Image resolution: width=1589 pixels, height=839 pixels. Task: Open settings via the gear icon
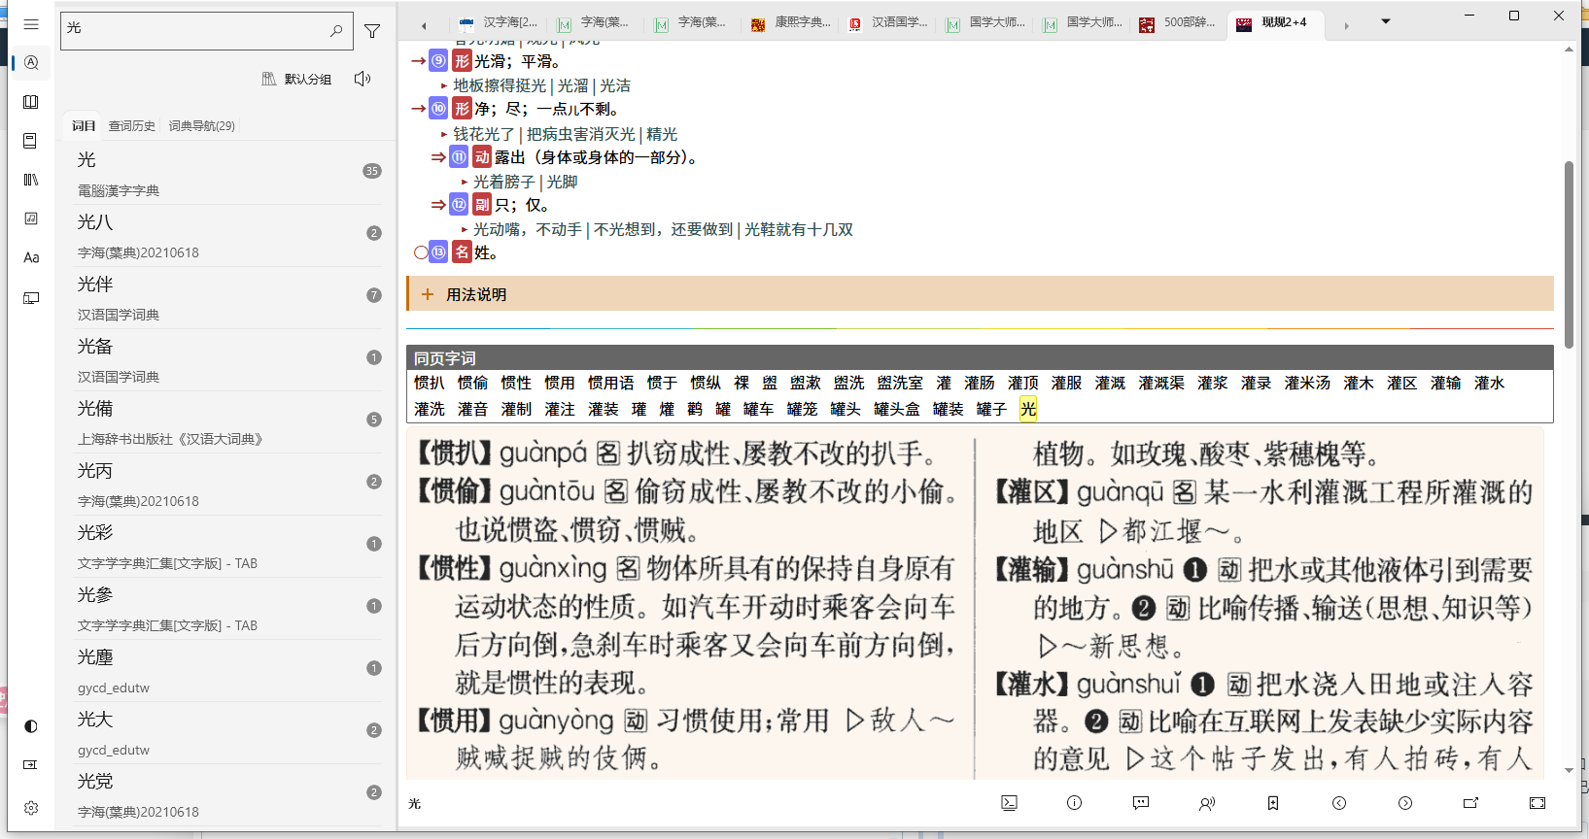31,808
